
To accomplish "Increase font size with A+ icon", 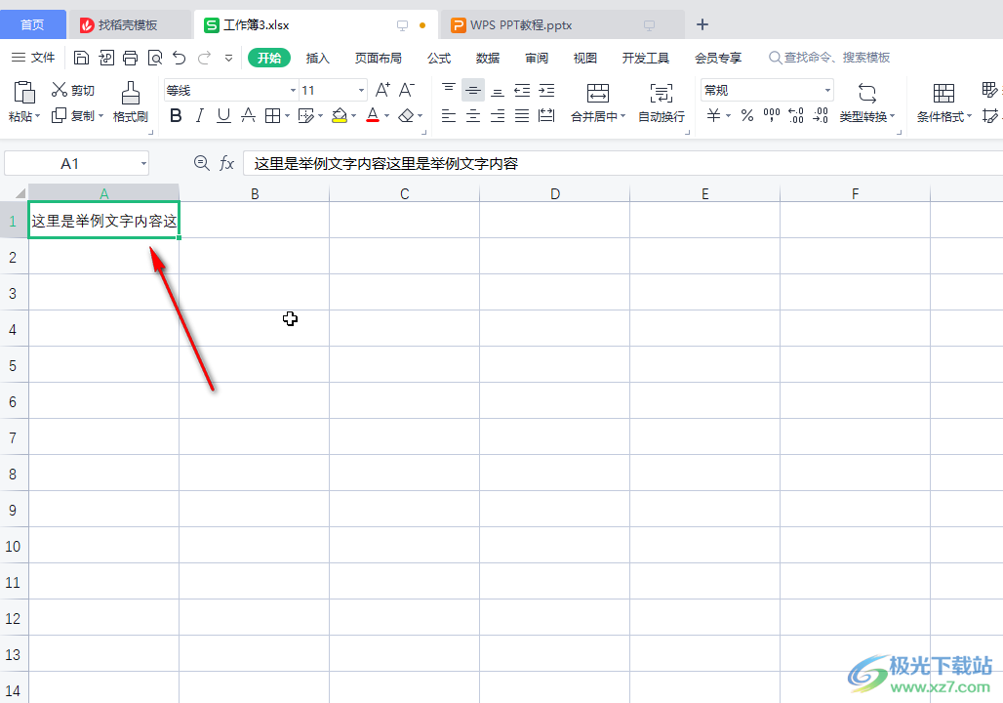I will point(382,90).
